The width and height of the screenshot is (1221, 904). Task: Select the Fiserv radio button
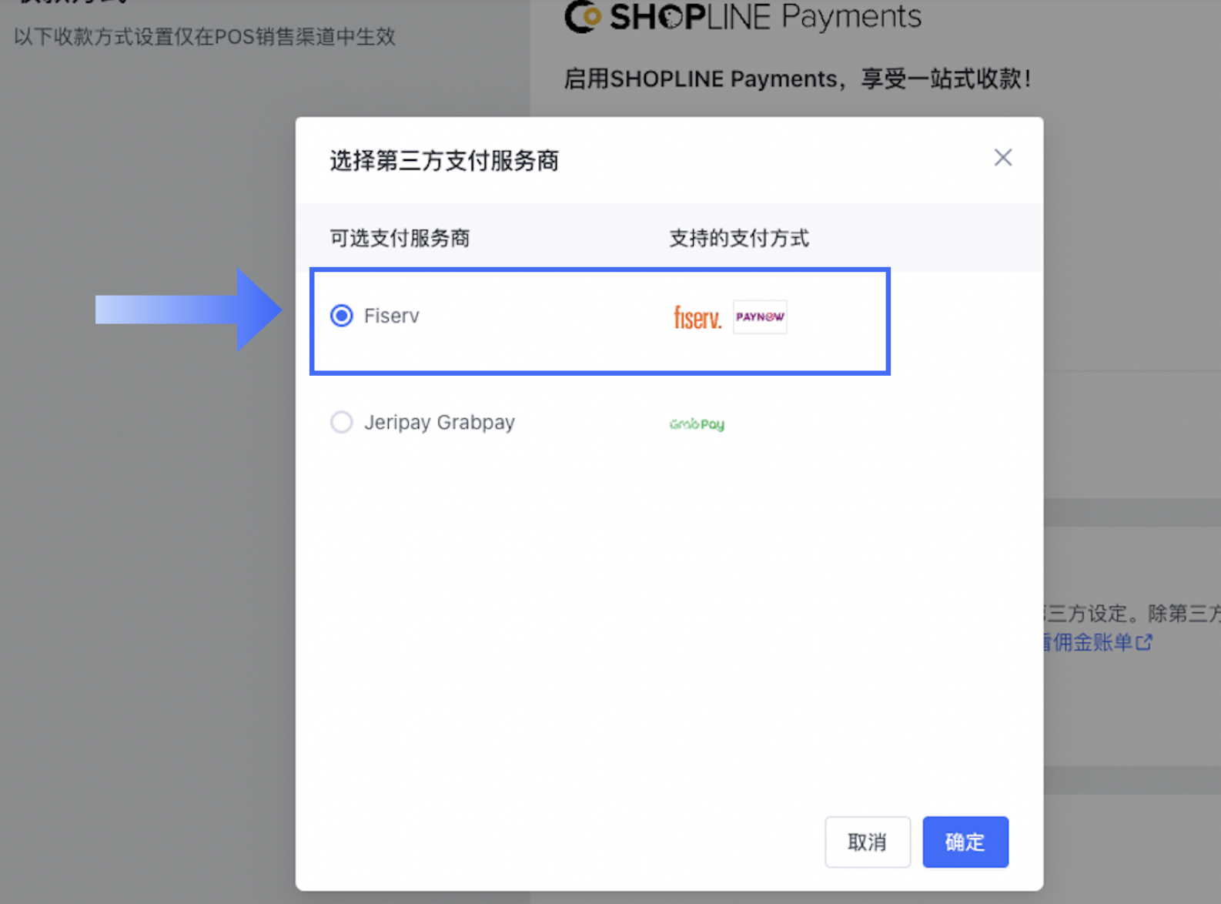click(342, 316)
